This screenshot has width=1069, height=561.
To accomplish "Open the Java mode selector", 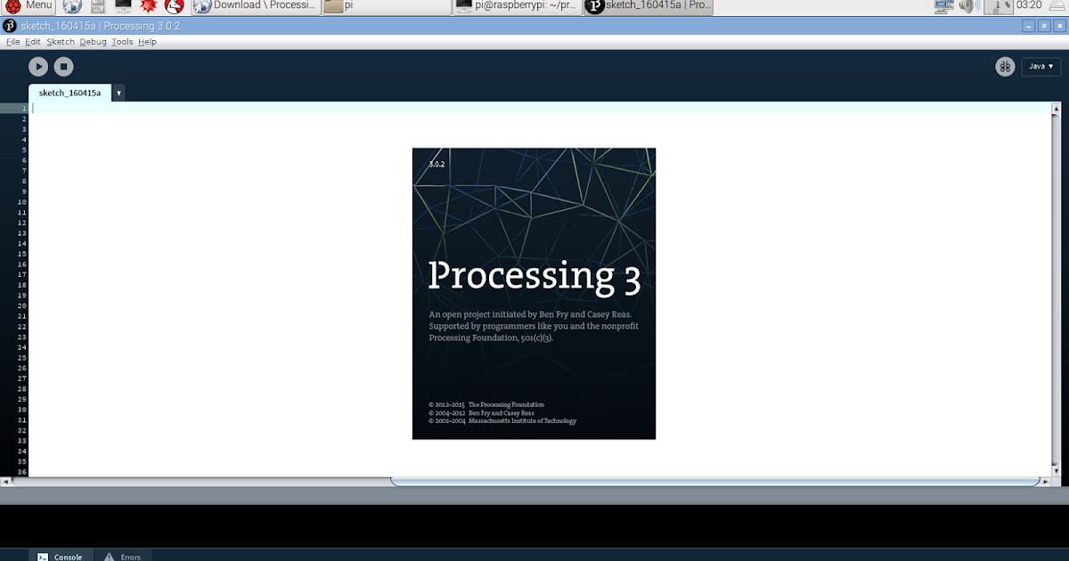I will [1040, 66].
